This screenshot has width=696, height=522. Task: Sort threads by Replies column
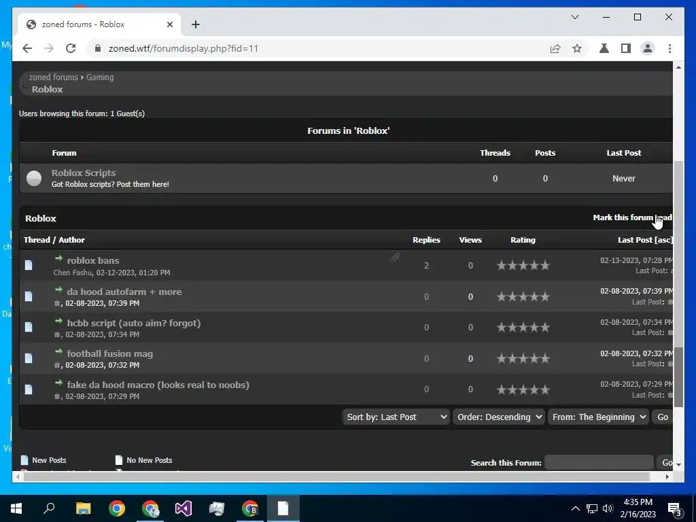pyautogui.click(x=426, y=240)
